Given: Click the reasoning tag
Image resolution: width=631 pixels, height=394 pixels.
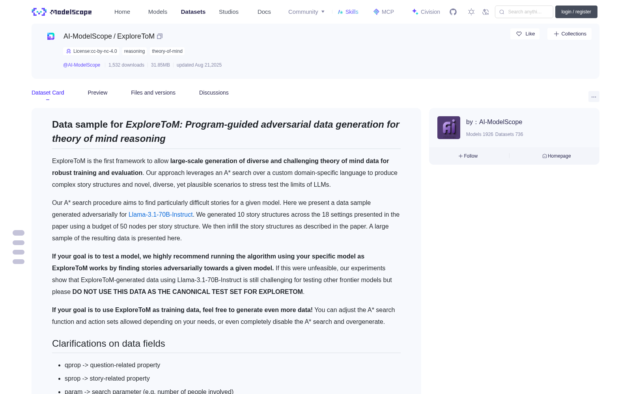Looking at the screenshot, I should [134, 51].
